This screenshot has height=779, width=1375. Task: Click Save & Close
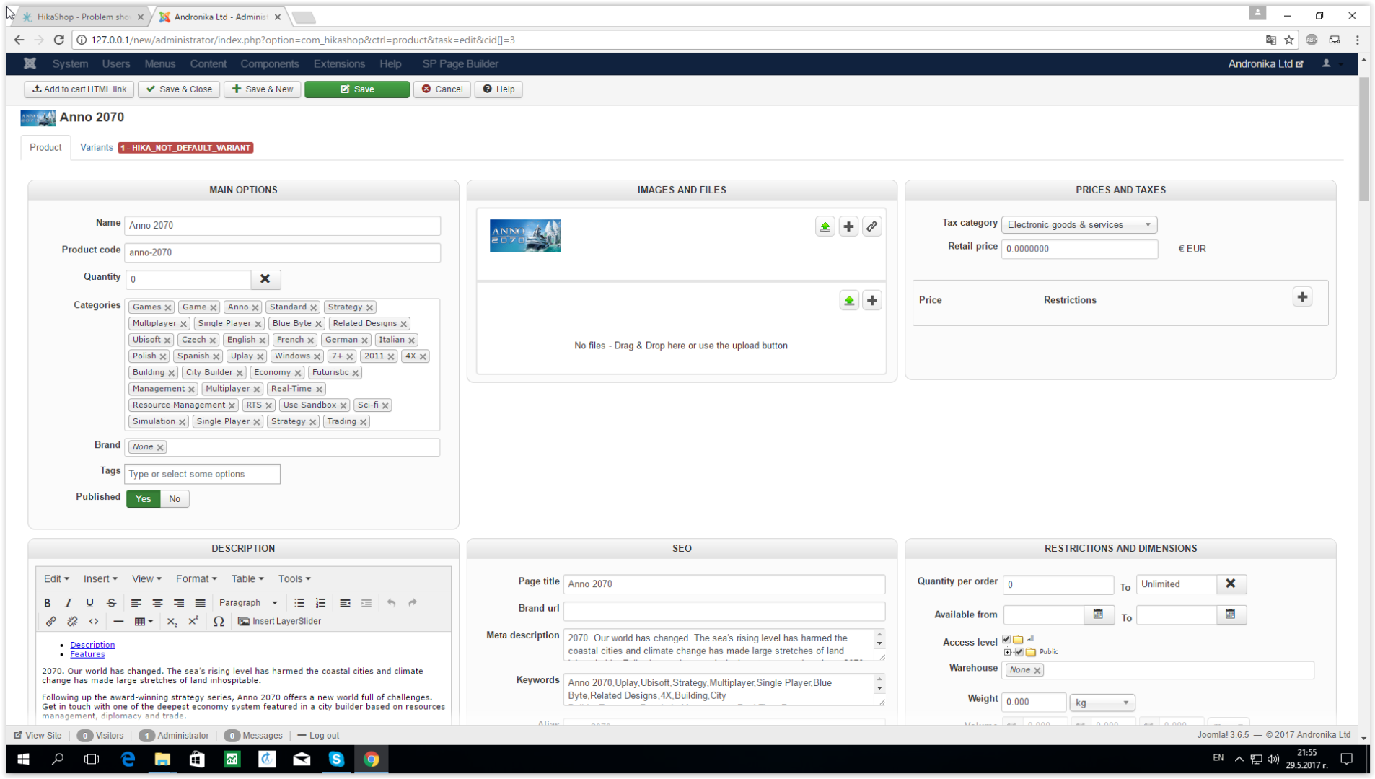tap(179, 89)
